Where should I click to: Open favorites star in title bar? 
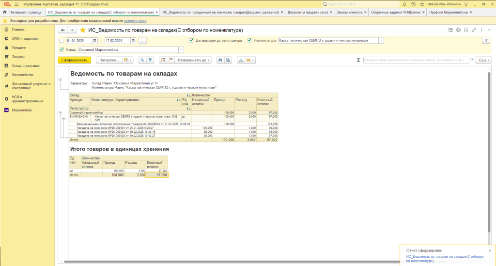click(x=422, y=4)
